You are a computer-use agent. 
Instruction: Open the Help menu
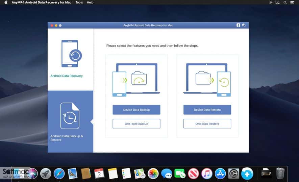(x=90, y=2)
